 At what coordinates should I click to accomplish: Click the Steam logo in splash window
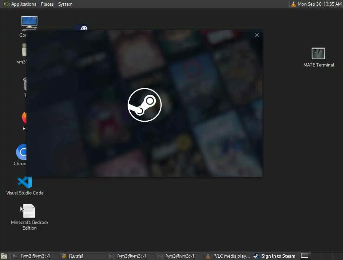(145, 105)
